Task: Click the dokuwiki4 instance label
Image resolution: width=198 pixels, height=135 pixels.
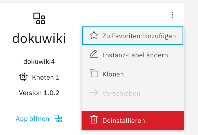Action: (39, 62)
